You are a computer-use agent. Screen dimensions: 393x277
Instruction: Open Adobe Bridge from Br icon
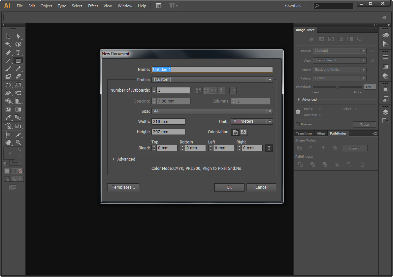(x=159, y=6)
